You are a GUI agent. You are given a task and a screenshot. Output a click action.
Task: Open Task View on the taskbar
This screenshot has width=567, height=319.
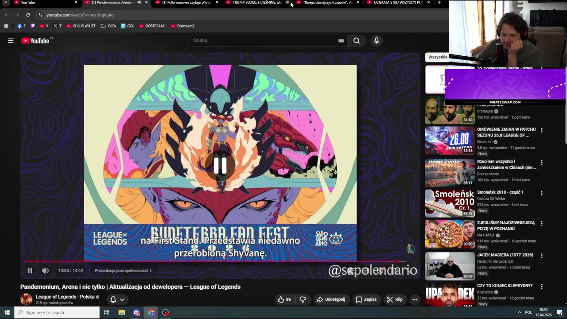point(107,312)
